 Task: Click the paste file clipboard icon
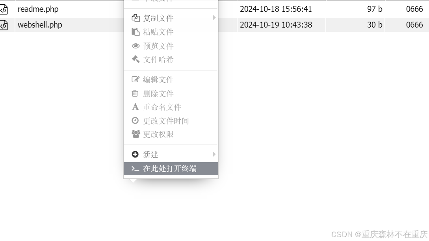coord(136,32)
